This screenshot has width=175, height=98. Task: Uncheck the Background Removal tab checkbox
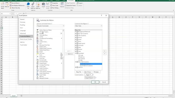point(77,32)
